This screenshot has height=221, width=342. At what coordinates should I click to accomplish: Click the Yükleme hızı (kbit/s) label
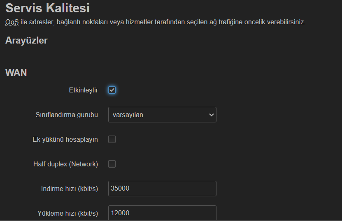click(x=67, y=213)
